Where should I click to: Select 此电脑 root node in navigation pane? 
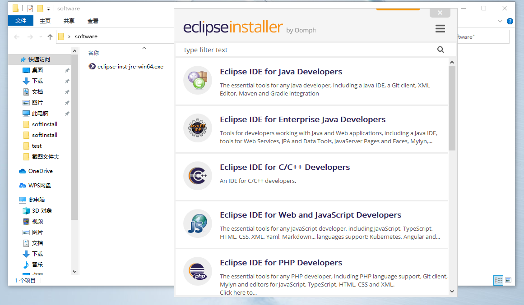click(36, 200)
